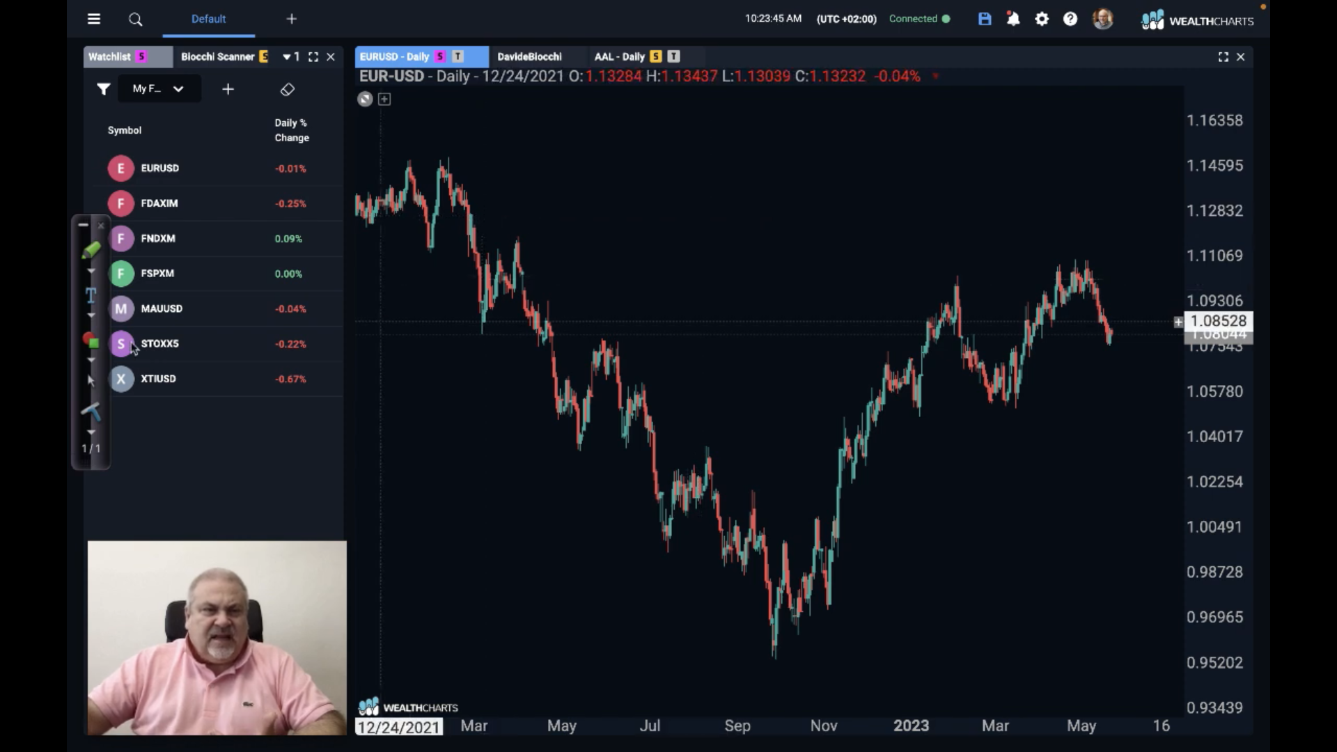The height and width of the screenshot is (752, 1337).
Task: Click the 1.08528 crosshair price label
Action: point(1219,321)
